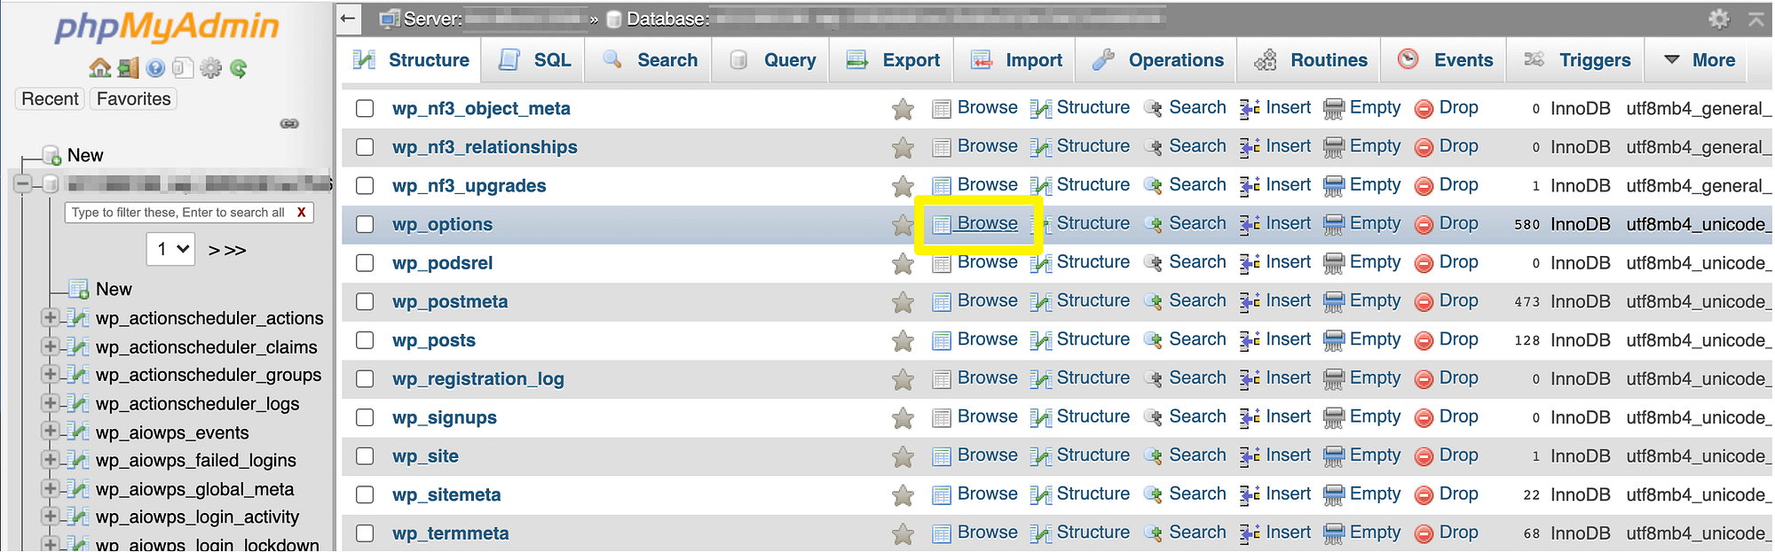
Task: Click the log out door icon
Action: click(x=129, y=68)
